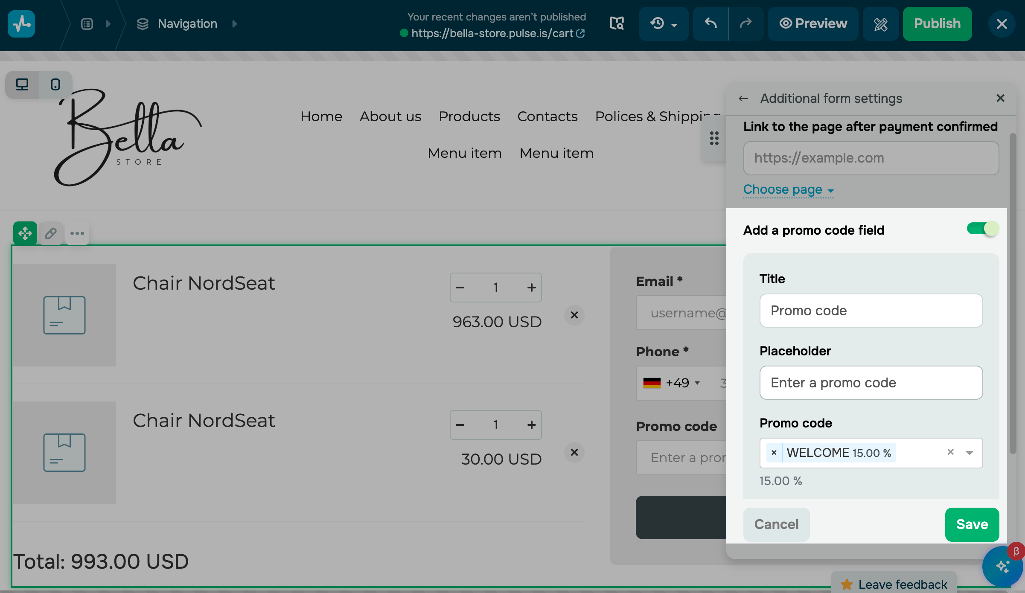Click the Products menu item
The width and height of the screenshot is (1025, 593).
click(469, 116)
